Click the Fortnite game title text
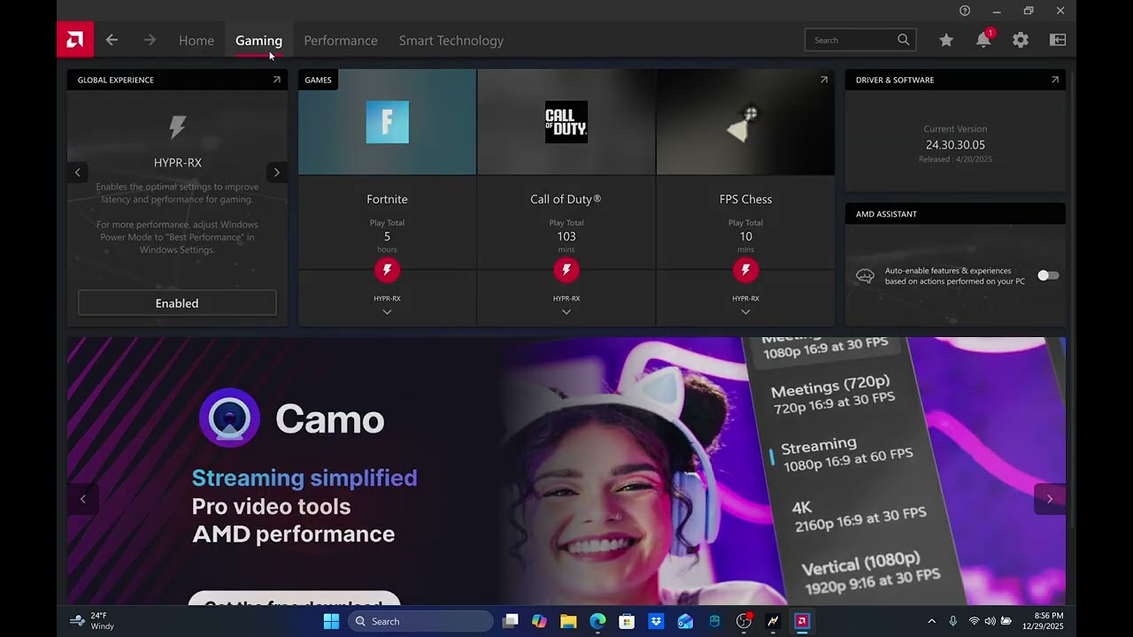The width and height of the screenshot is (1133, 637). [387, 199]
